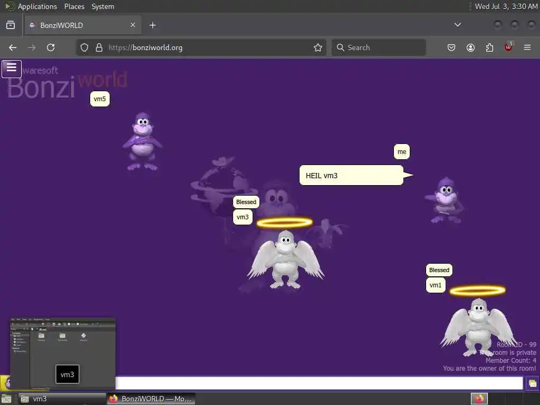540x405 pixels.
Task: Click the Member Count: 4 text
Action: pyautogui.click(x=510, y=361)
